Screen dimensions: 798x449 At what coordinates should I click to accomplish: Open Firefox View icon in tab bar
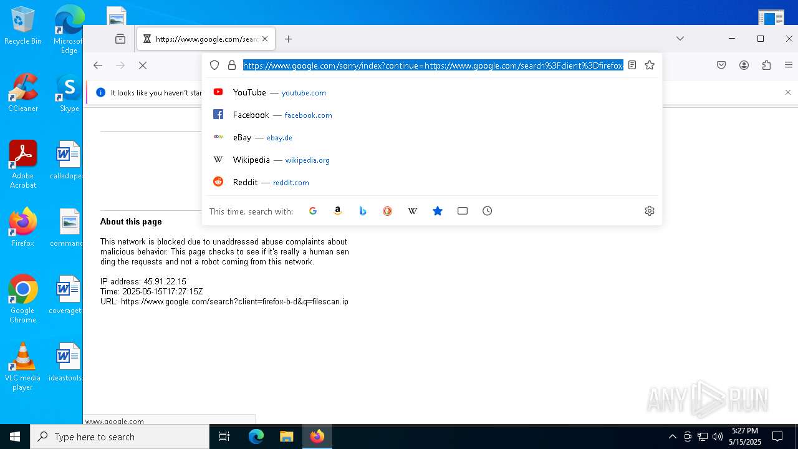coord(120,39)
